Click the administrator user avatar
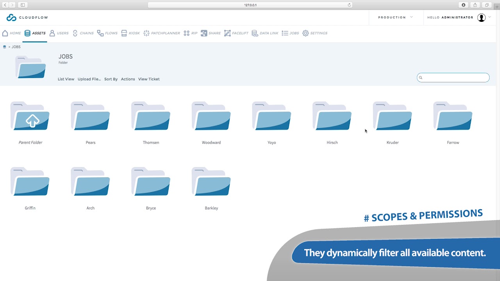Screen dimensions: 500x281 pyautogui.click(x=481, y=18)
